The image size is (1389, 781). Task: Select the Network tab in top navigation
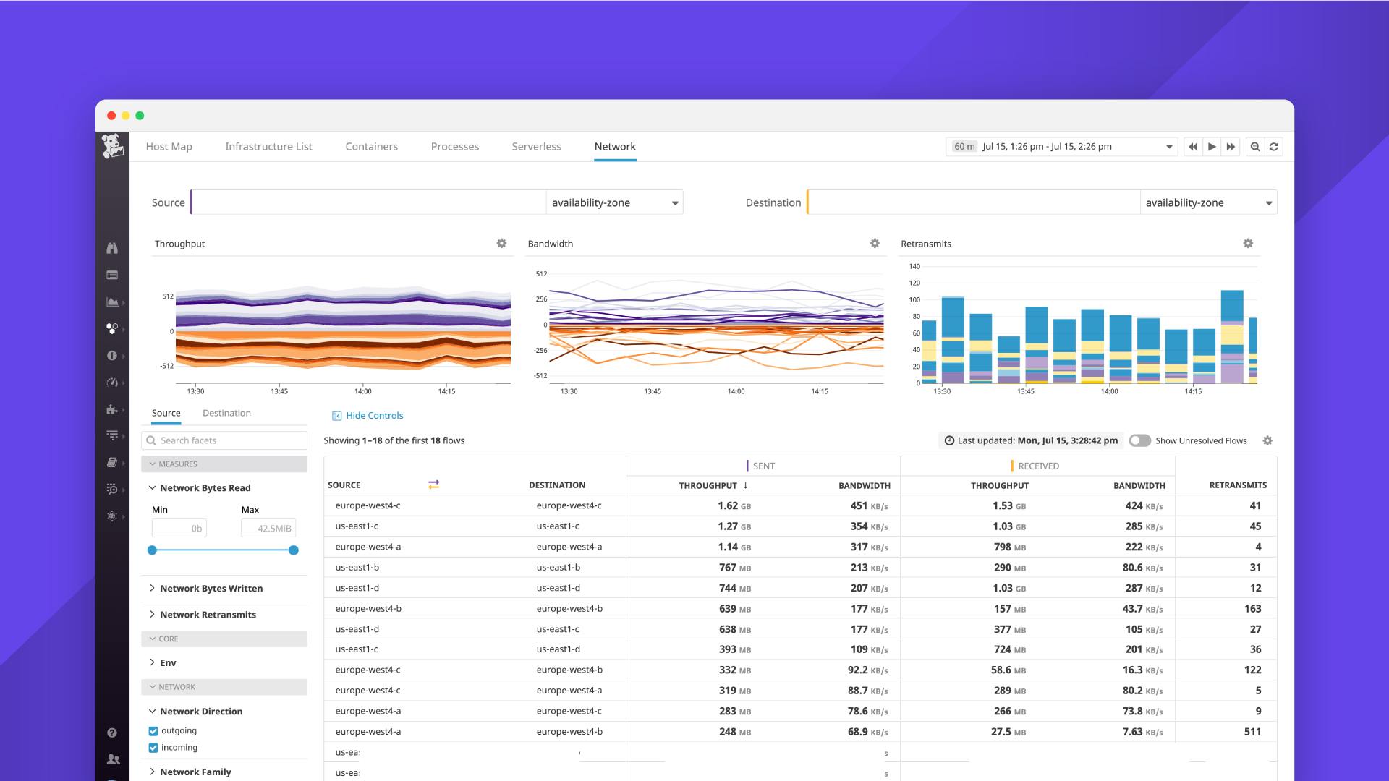point(616,146)
